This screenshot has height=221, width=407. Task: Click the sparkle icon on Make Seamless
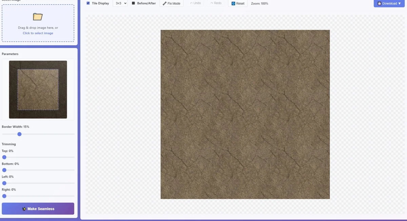click(24, 209)
